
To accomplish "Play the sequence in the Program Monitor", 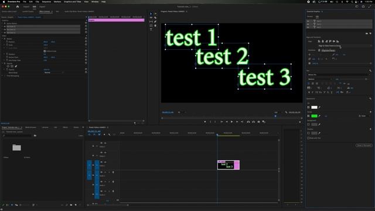I will click(232, 122).
